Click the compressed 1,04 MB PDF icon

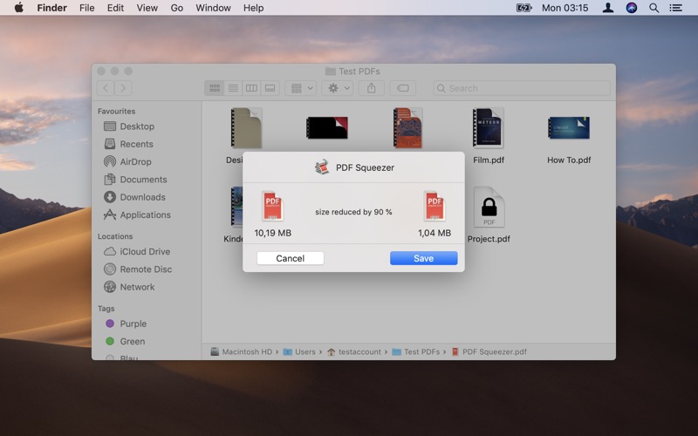point(435,206)
